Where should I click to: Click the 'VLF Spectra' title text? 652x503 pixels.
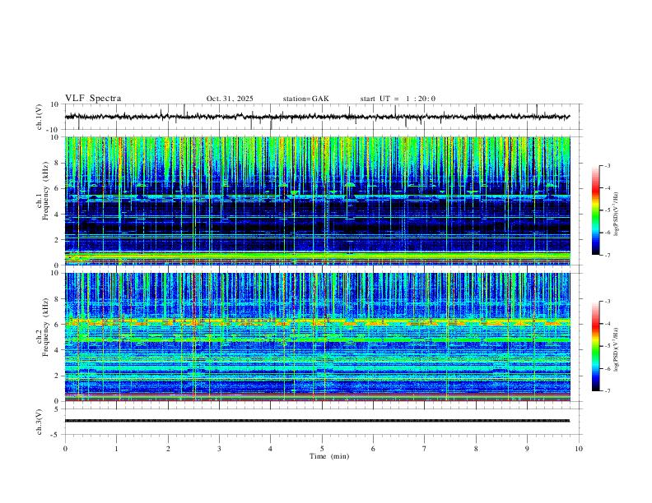click(93, 99)
